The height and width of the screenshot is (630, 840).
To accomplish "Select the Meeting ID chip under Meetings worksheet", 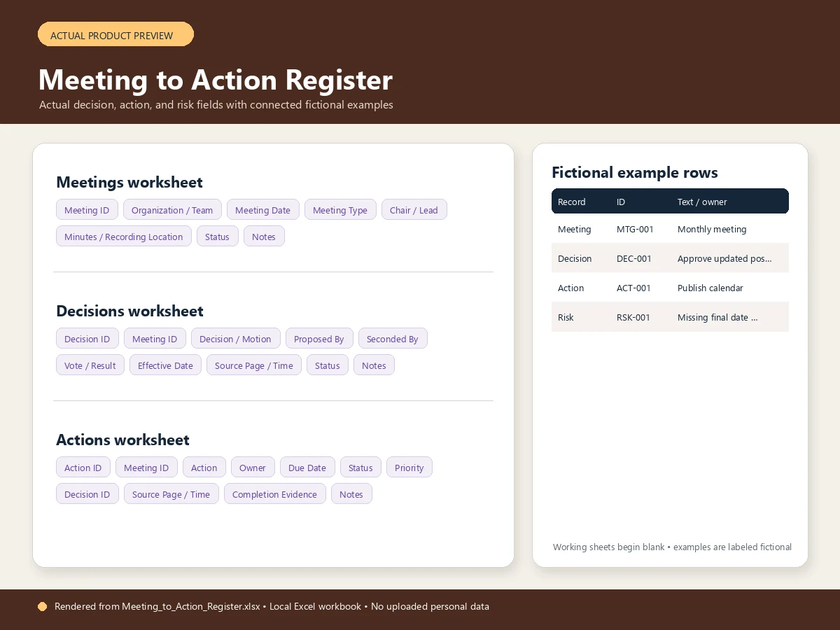I will point(87,210).
